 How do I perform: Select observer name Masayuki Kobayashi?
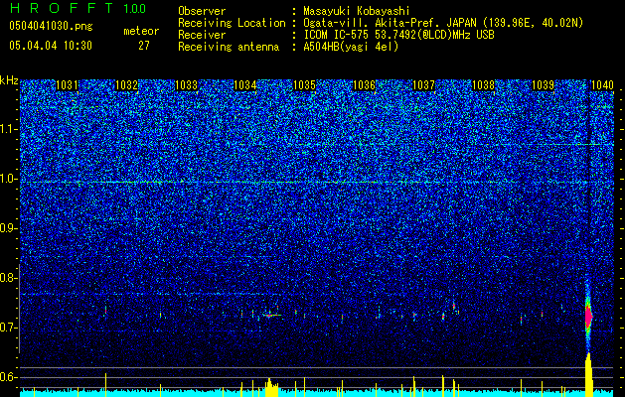(356, 11)
